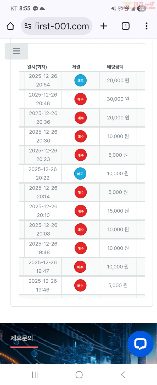
Task: Tap the site info icon in address bar
Action: click(28, 26)
